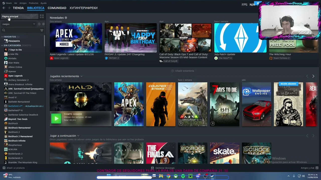Show only ready-to-play games icon
Screen dimensions: 321x180
pos(43,24)
